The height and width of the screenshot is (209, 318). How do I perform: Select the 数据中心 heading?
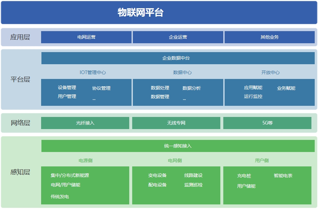(x=183, y=72)
